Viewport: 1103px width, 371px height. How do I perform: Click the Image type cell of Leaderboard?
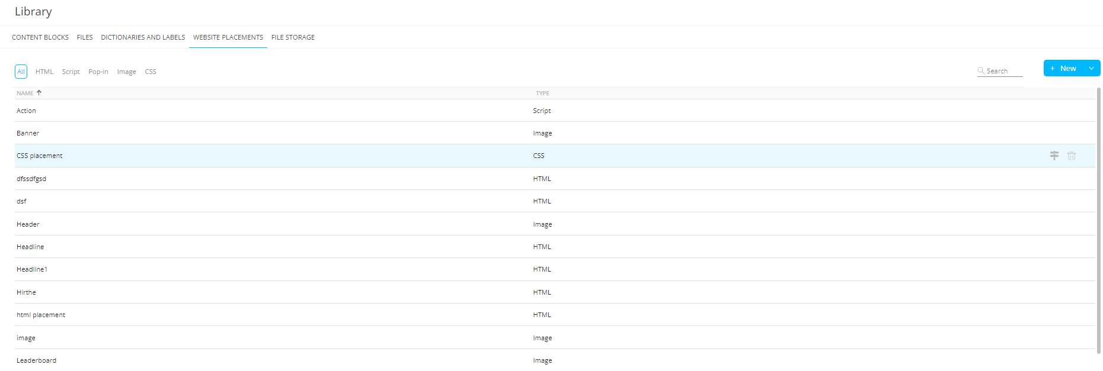542,360
